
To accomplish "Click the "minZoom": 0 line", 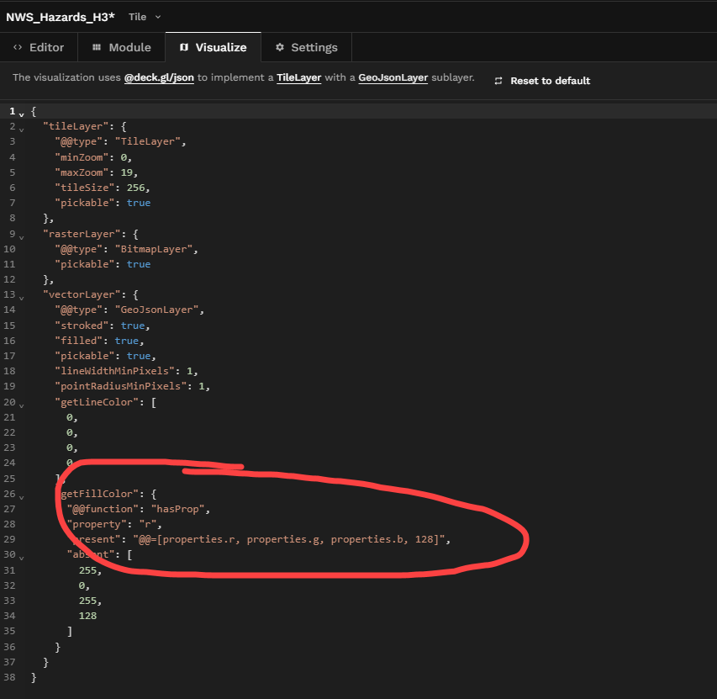I will [93, 157].
